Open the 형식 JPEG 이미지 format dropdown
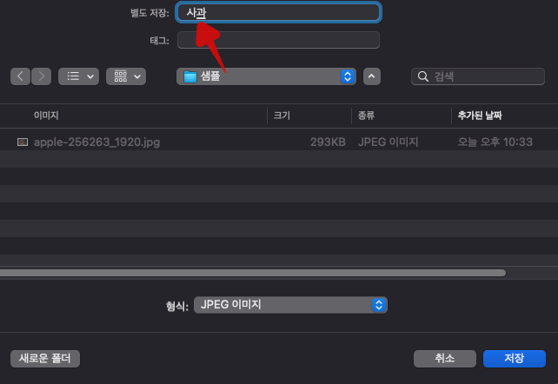Image resolution: width=558 pixels, height=384 pixels. [x=290, y=305]
